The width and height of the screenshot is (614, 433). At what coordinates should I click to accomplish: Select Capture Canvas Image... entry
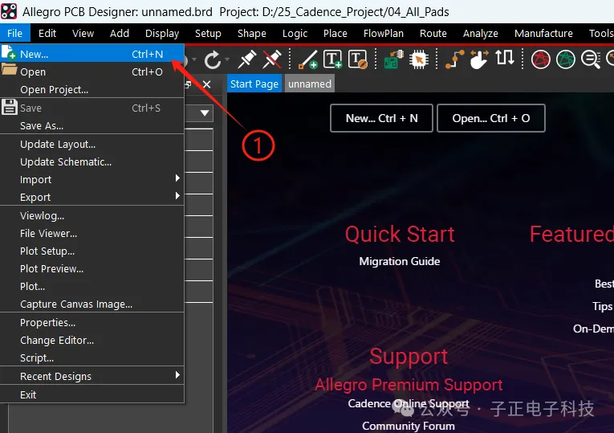92,304
